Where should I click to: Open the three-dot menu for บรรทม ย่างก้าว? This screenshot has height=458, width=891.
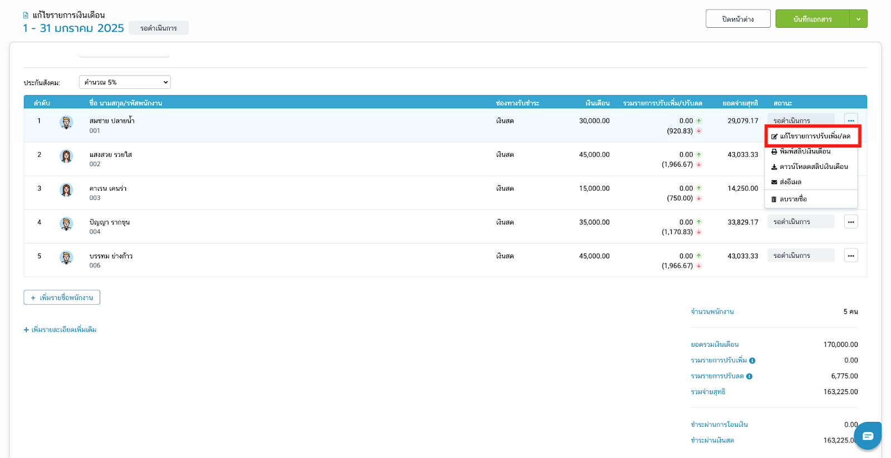850,256
